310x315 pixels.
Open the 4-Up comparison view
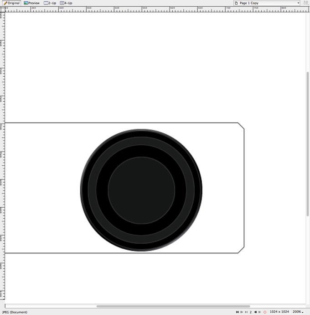[x=66, y=3]
